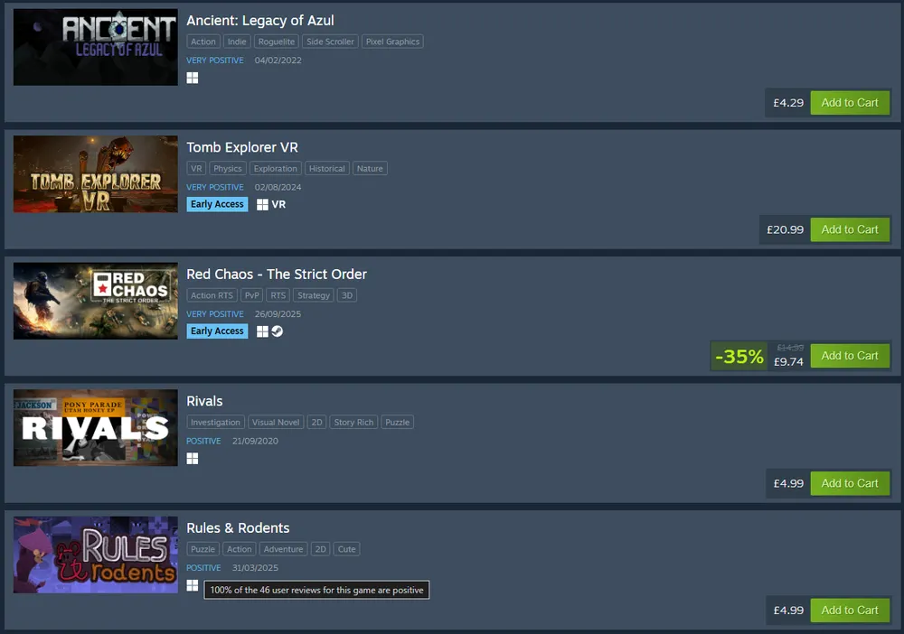Click Windows icon under Rules & Rodents
Viewport: 904px width, 634px height.
pos(193,585)
